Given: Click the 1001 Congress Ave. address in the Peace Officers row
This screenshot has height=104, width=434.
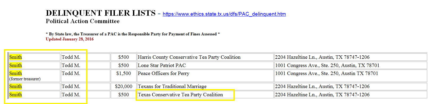Looking at the screenshot, I should [327, 73].
